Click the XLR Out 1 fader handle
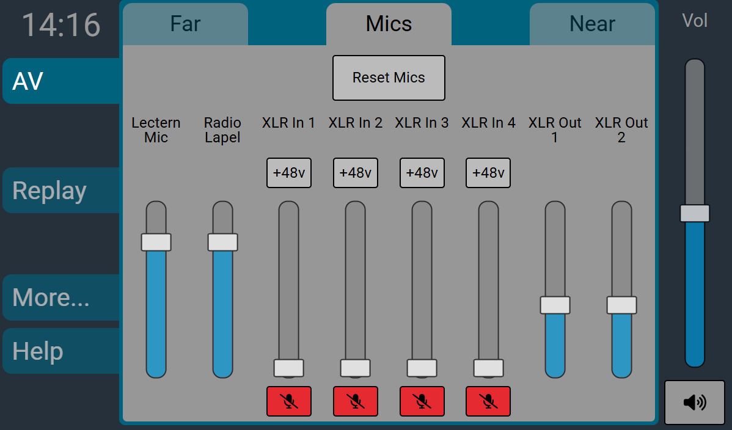The width and height of the screenshot is (732, 430). pos(555,305)
